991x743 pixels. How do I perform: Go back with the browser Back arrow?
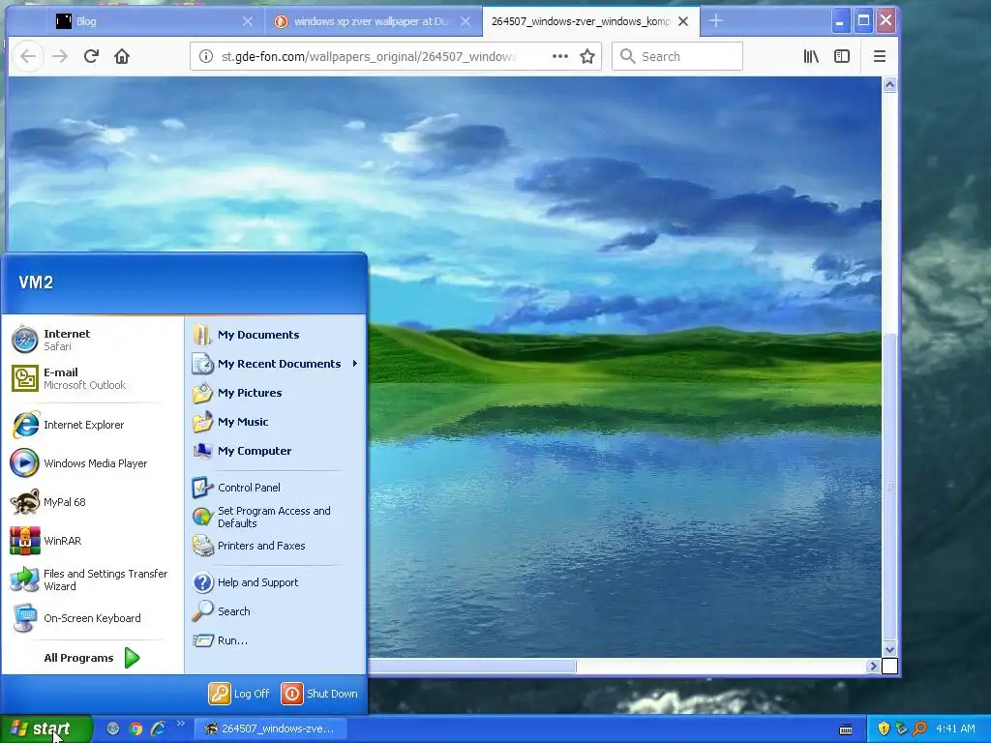(x=28, y=56)
